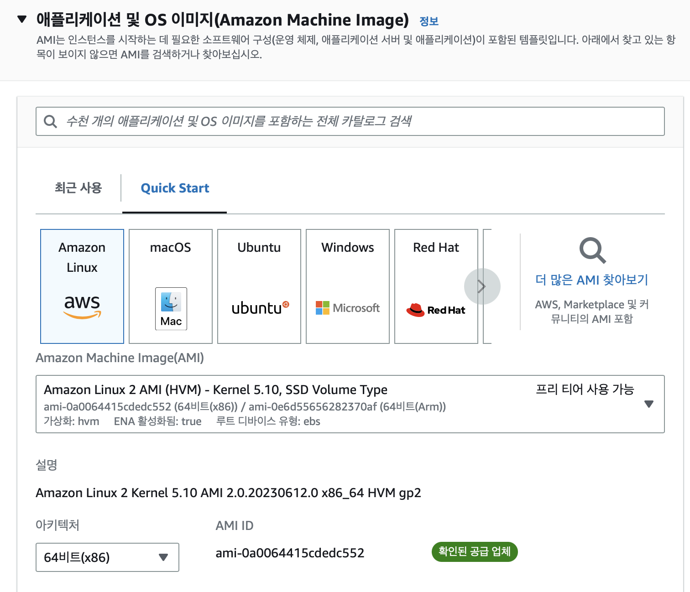Click the Mac Finder logo icon

tap(171, 309)
